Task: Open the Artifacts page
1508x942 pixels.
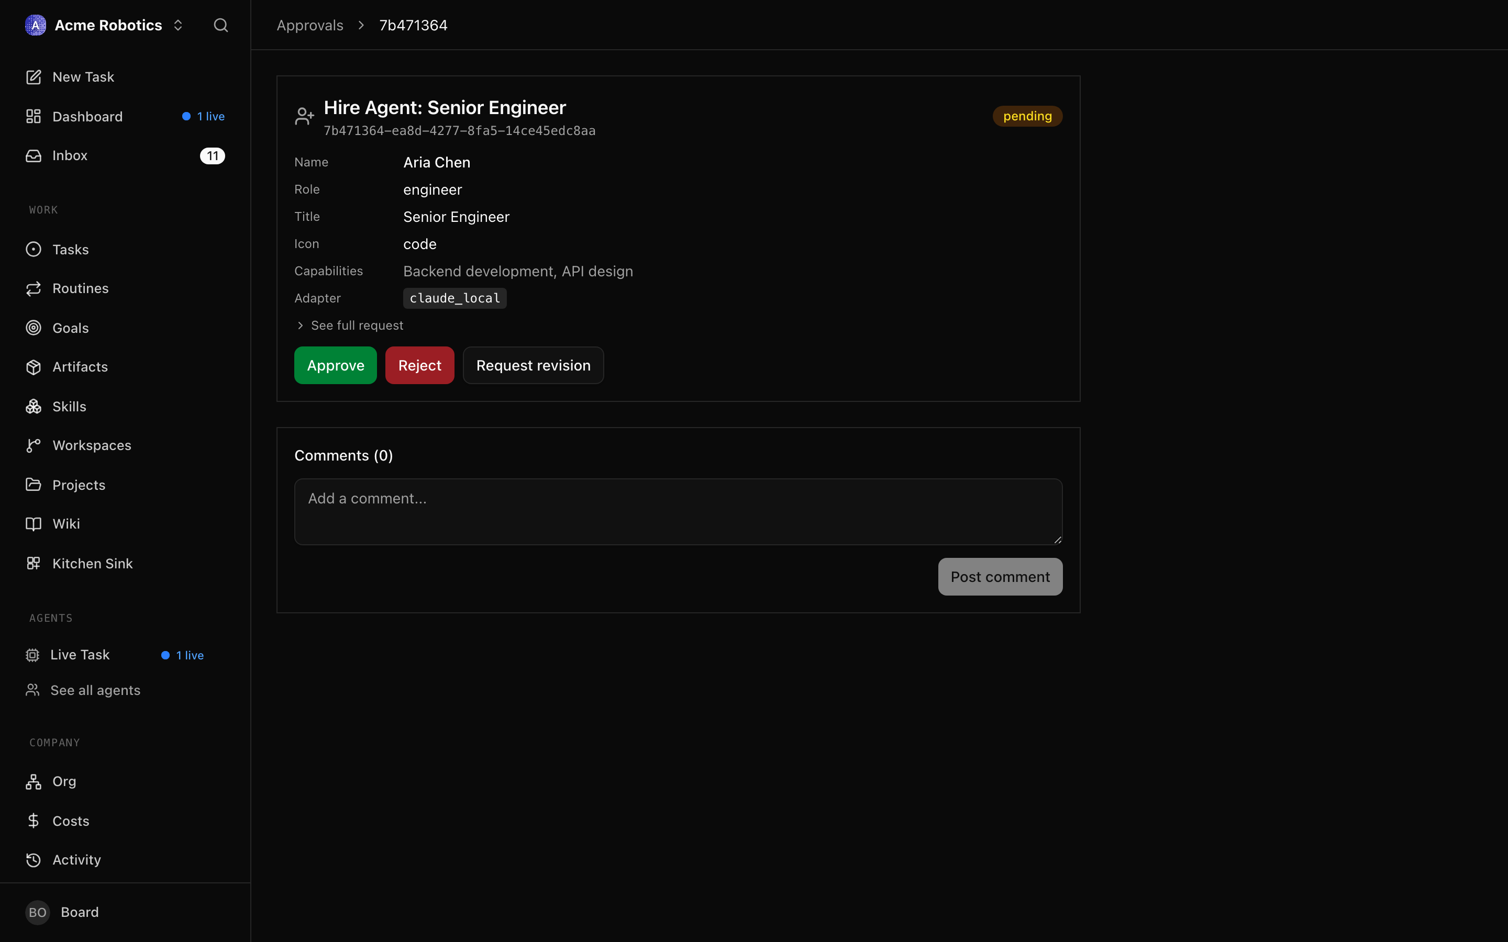Action: click(125, 367)
